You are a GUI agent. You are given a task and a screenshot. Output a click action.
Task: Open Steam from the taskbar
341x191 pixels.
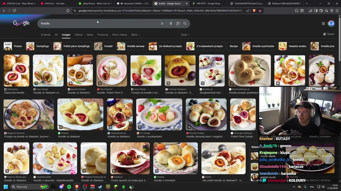(x=100, y=187)
